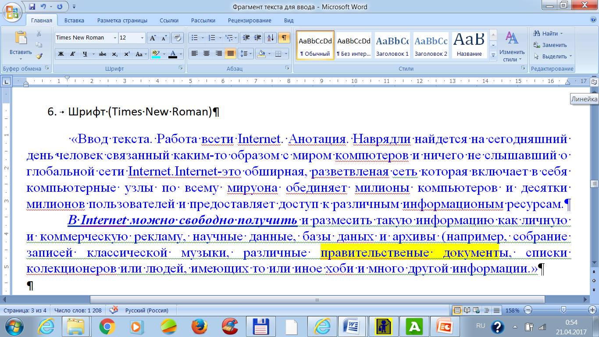Open the Разметка страницы tab
Image resolution: width=599 pixels, height=337 pixels.
click(x=122, y=20)
